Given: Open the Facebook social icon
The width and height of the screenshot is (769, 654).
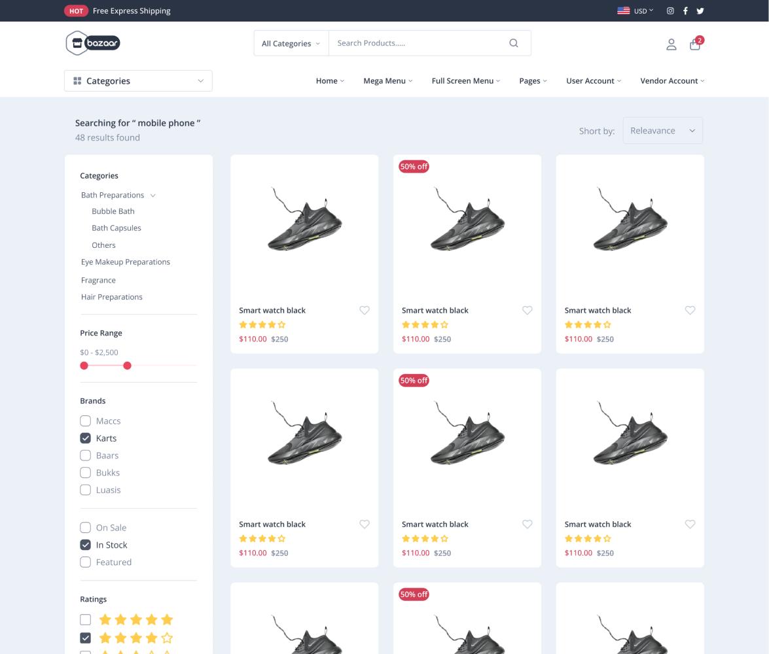Looking at the screenshot, I should tap(685, 11).
